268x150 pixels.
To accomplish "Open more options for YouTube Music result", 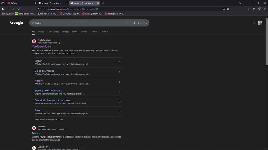I will (x=60, y=43).
